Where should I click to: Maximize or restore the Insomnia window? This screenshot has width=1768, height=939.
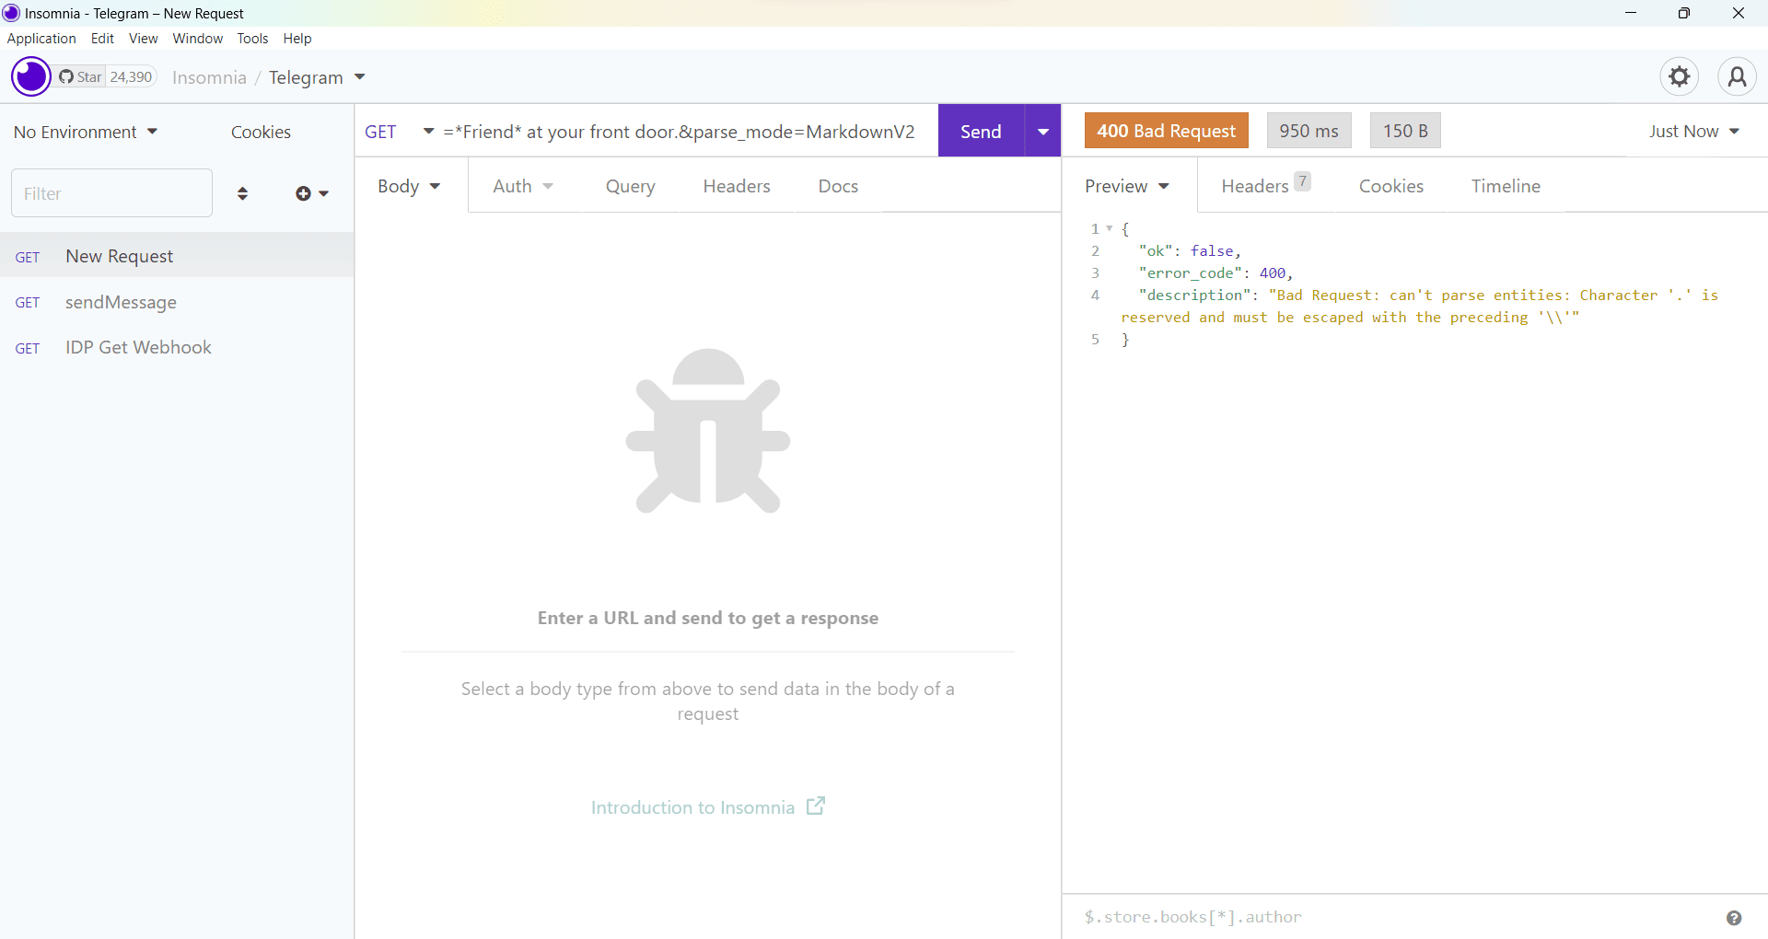1683,13
